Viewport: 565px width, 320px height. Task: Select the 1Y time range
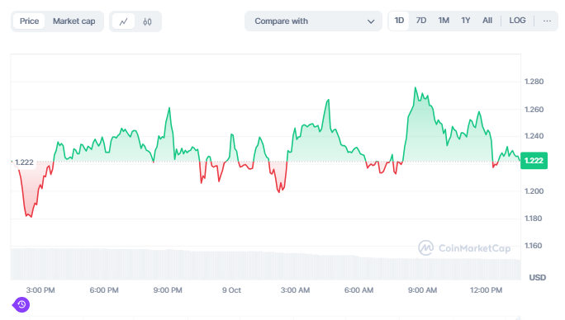[466, 21]
